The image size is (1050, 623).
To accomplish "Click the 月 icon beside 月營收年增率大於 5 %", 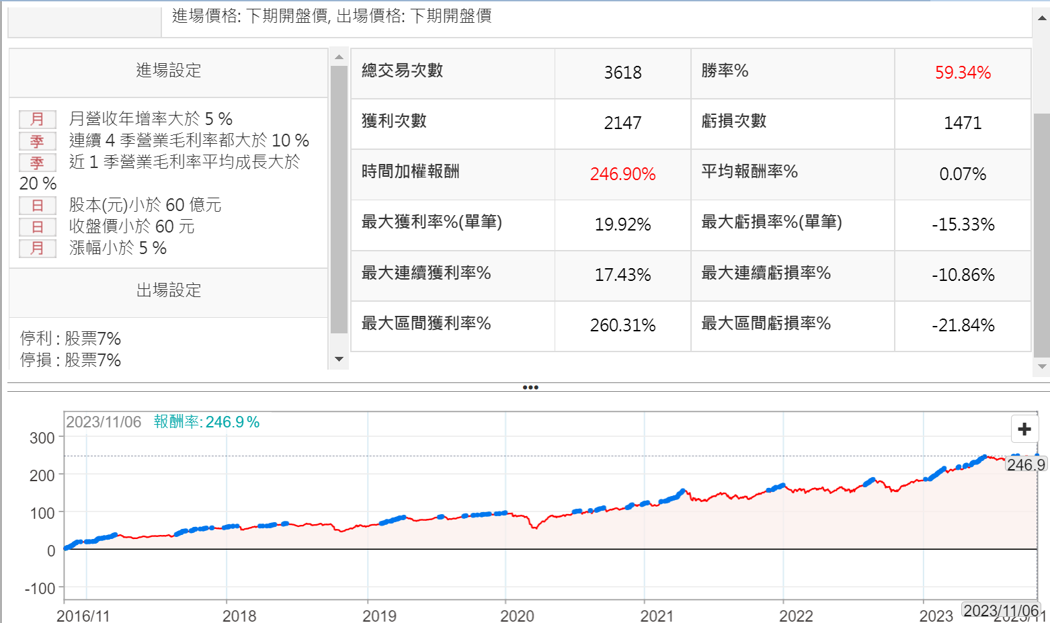I will [37, 120].
